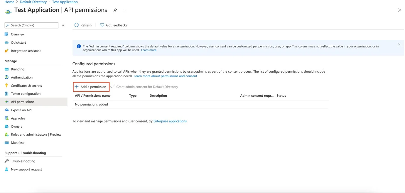Click the blue info icon in banner
This screenshot has width=405, height=193.
[79, 46]
